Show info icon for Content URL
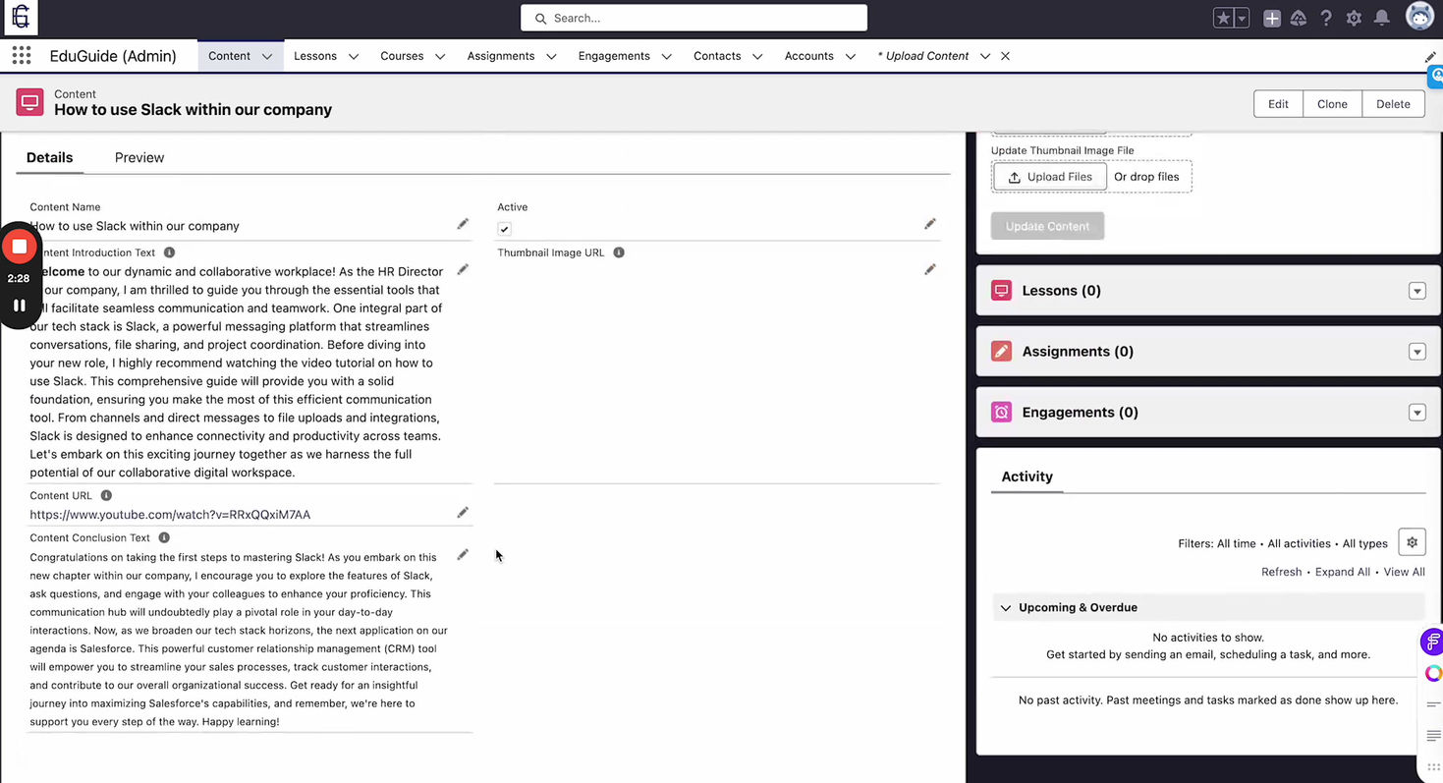This screenshot has height=783, width=1443. pos(106,496)
